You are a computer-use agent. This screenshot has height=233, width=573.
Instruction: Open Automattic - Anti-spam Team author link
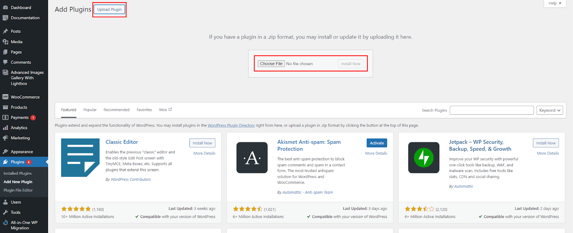[308, 192]
